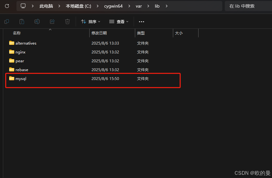The height and width of the screenshot is (178, 272).
Task: Select the alternatives folder icon
Action: [12, 43]
